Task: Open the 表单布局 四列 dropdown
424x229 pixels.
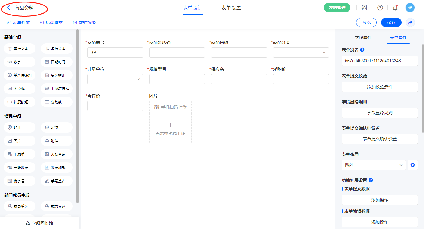Action: 373,165
